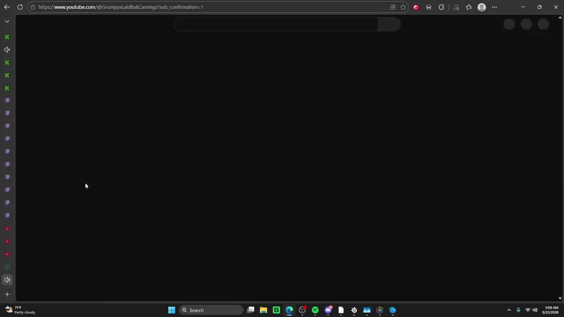The height and width of the screenshot is (317, 564).
Task: Open the SteelSeries app on the taskbar
Action: coord(354,310)
